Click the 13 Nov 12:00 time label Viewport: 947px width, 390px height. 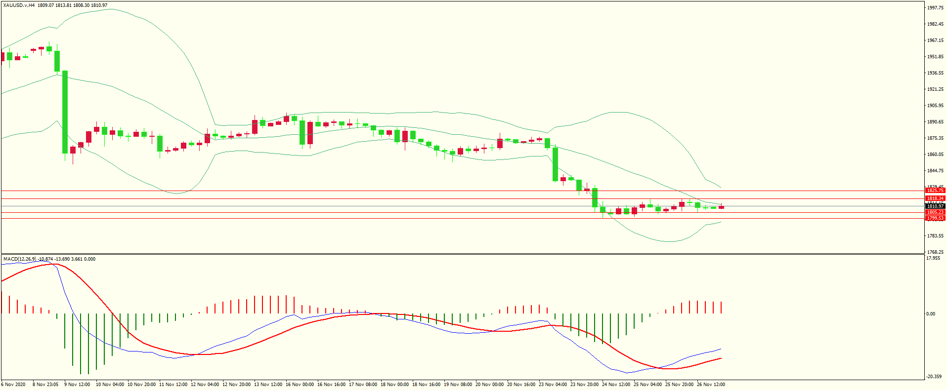click(268, 385)
